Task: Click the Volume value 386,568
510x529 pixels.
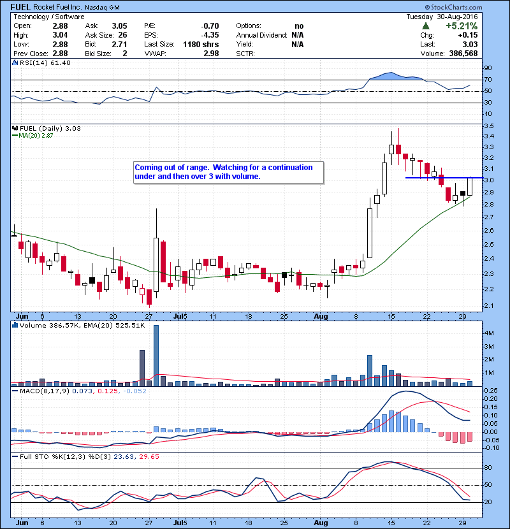Action: pyautogui.click(x=463, y=54)
